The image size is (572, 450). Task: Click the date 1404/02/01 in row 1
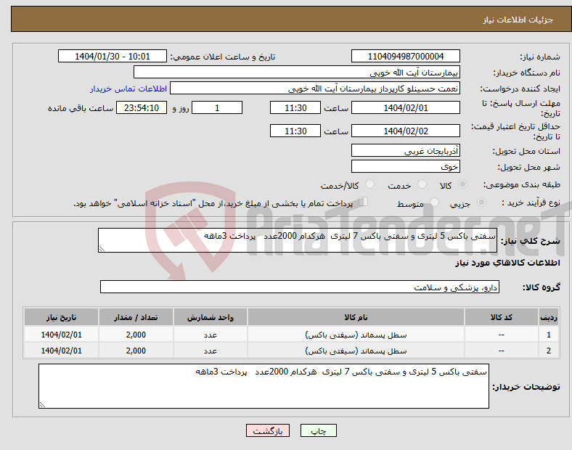61,335
